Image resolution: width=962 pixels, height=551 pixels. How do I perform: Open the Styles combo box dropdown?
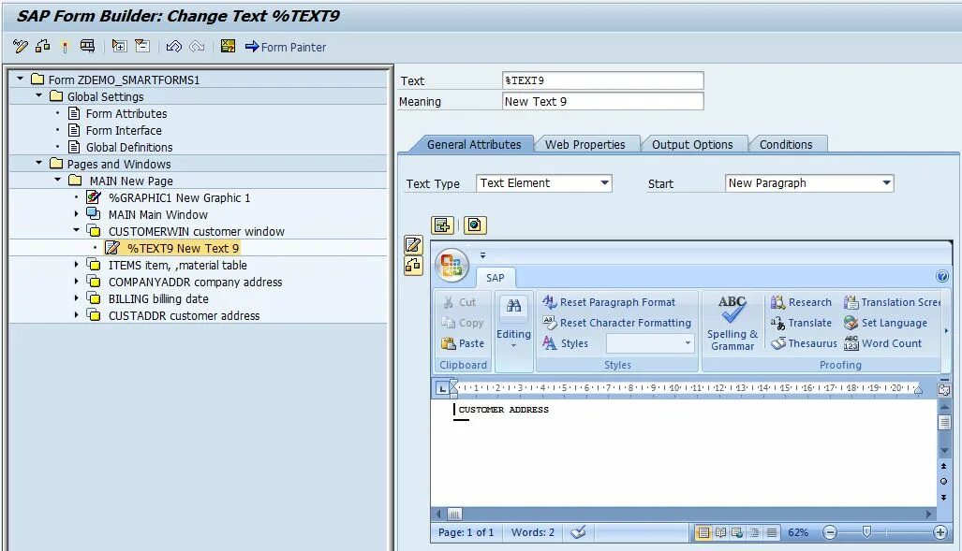[x=688, y=343]
